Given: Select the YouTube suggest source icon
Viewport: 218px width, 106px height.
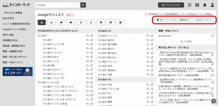Looking at the screenshot, I should (x=61, y=23).
